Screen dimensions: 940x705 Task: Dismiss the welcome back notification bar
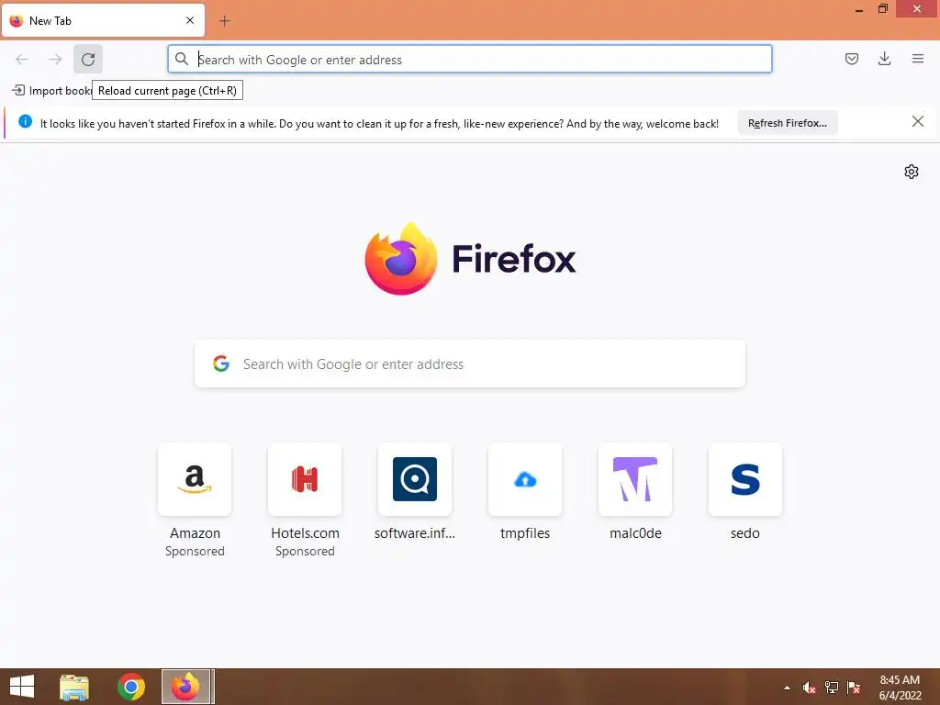click(917, 122)
